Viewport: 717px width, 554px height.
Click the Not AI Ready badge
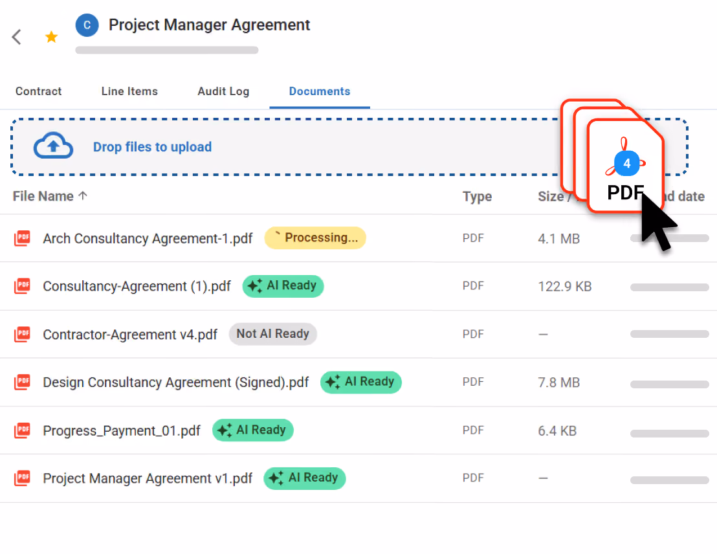click(x=273, y=334)
